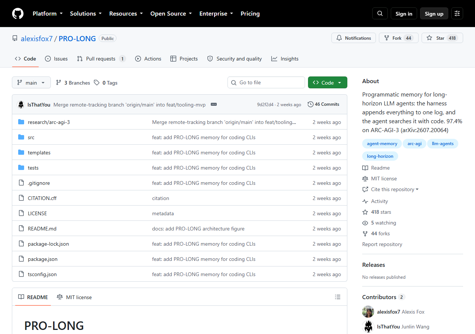Click the research/arc-agi-3 folder
Image resolution: width=475 pixels, height=334 pixels.
point(49,122)
